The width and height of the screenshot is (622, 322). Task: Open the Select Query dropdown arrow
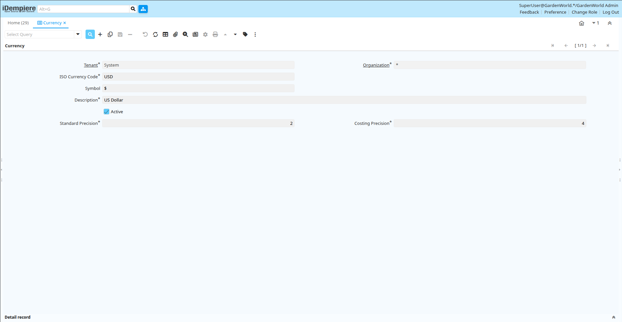point(78,34)
